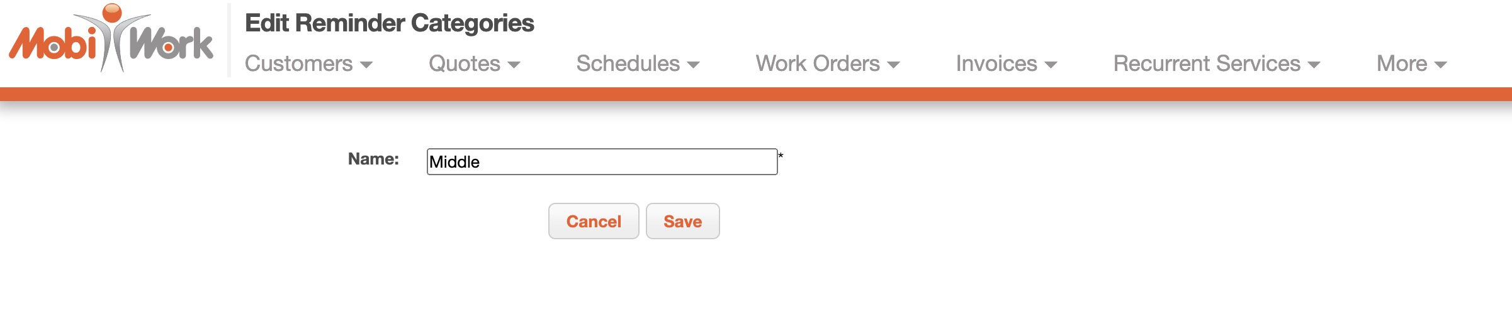1512x324 pixels.
Task: Click the Work Orders dropdown caret
Action: click(x=893, y=65)
